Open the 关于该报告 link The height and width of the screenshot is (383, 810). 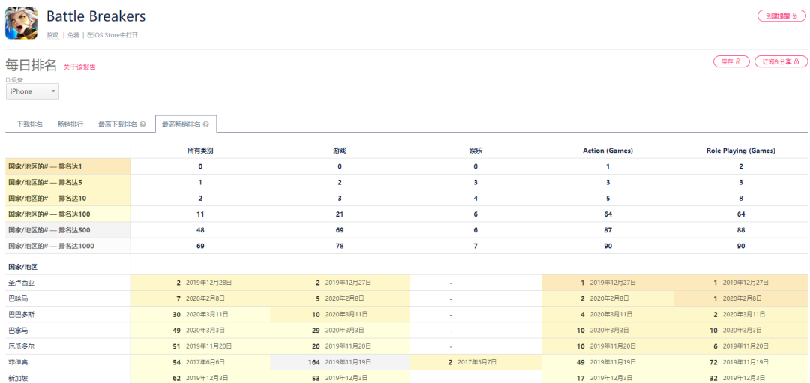(x=79, y=67)
